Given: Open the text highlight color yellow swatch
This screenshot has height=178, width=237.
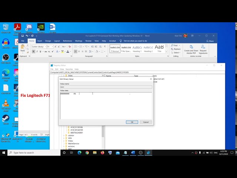Looking at the screenshot, I should pyautogui.click(x=63, y=52).
